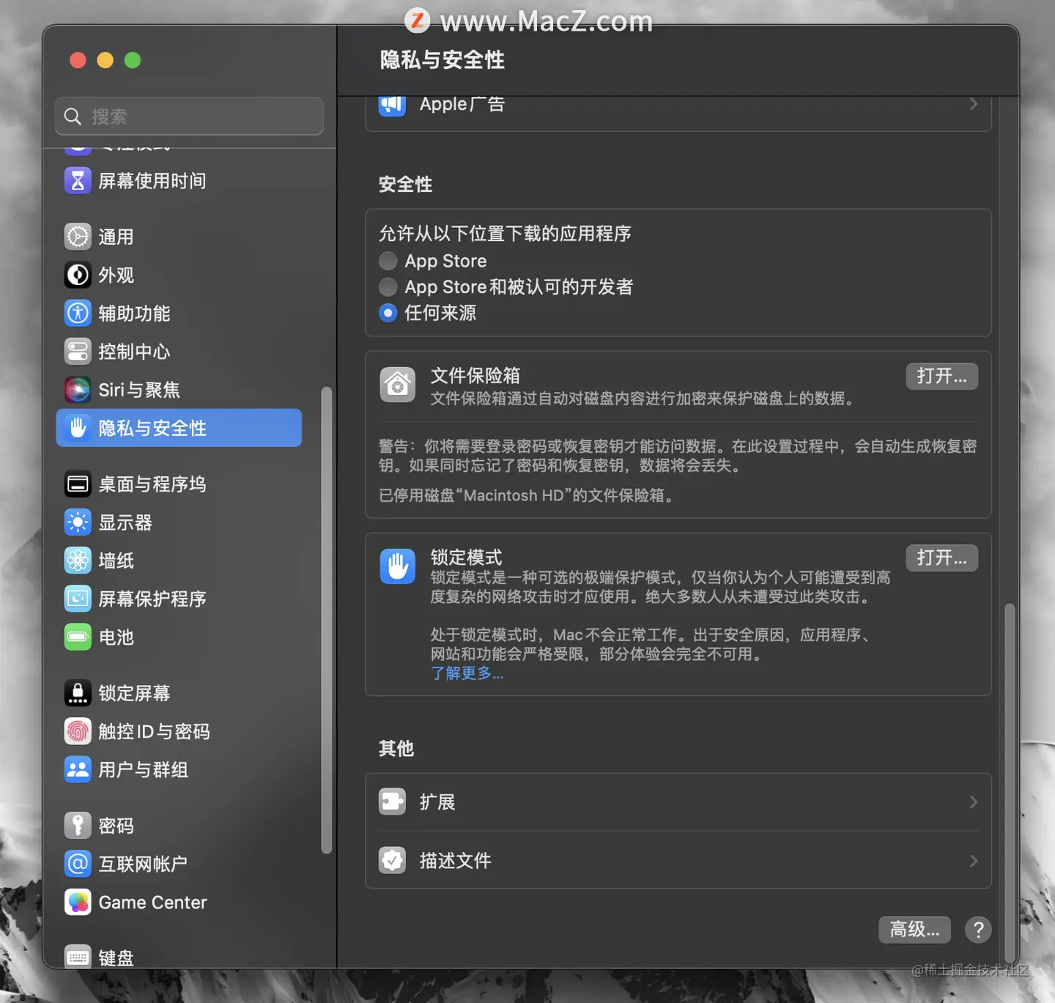Click the 互联网帐户 label in sidebar
The width and height of the screenshot is (1055, 1003).
click(x=143, y=864)
